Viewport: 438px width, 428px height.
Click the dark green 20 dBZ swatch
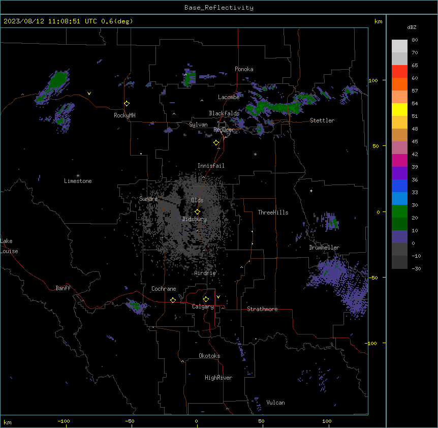pyautogui.click(x=399, y=224)
